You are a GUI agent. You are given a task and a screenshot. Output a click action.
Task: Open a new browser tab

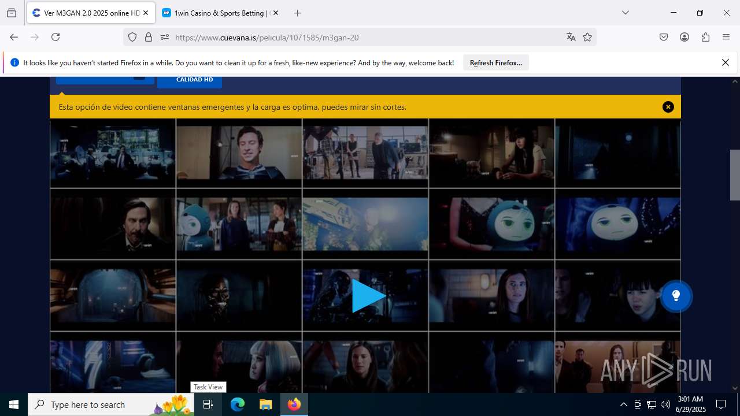click(297, 13)
